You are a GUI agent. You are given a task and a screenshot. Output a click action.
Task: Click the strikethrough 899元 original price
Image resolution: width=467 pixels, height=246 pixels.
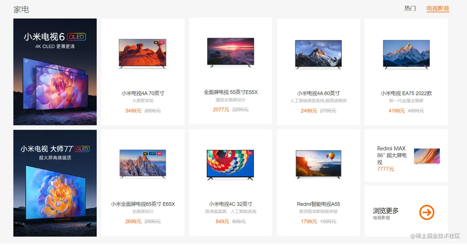239,221
